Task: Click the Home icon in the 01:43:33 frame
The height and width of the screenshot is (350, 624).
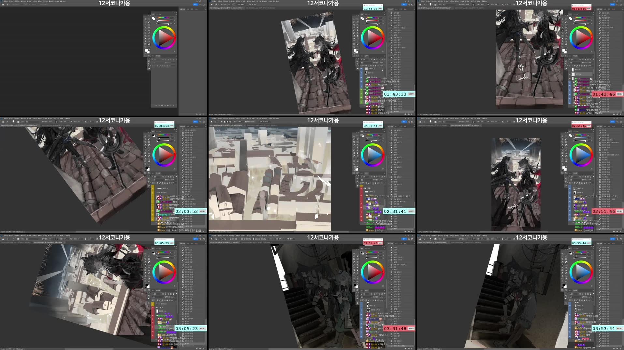Action: [x=211, y=5]
